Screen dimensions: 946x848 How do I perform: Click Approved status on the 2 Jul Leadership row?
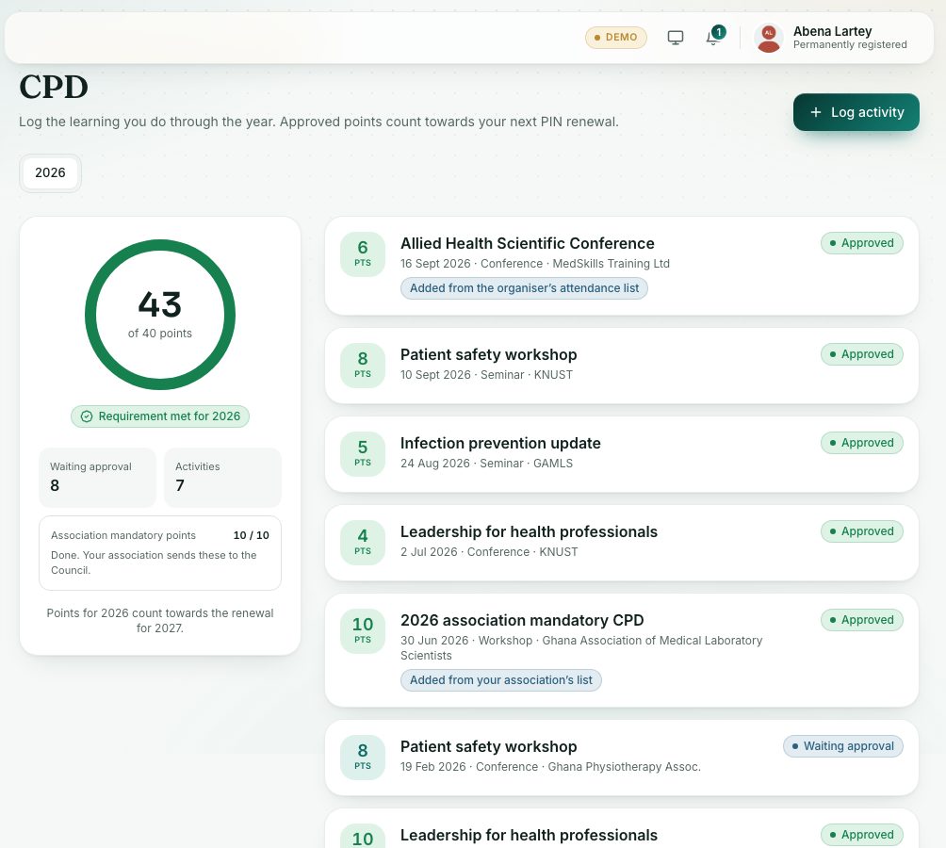coord(861,531)
